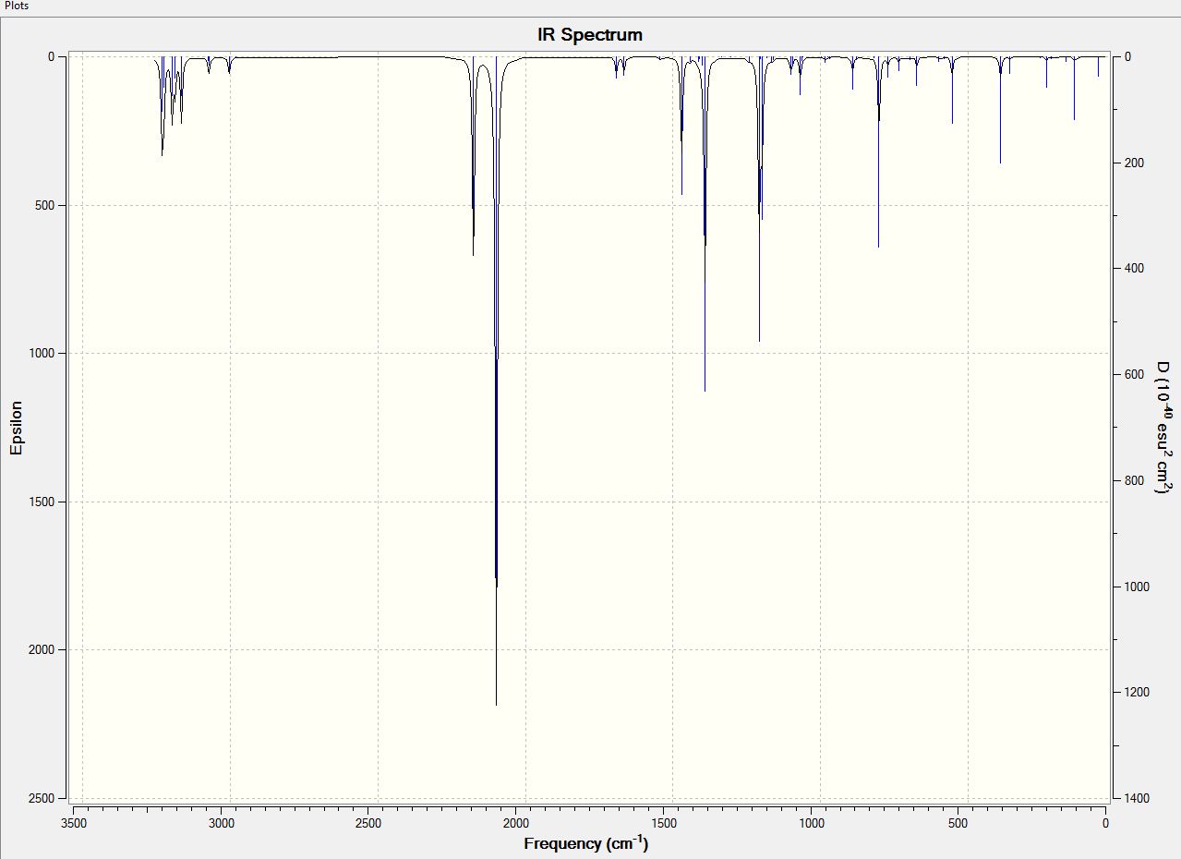Pick the peak cluster near 3200 cm-1

[163, 105]
